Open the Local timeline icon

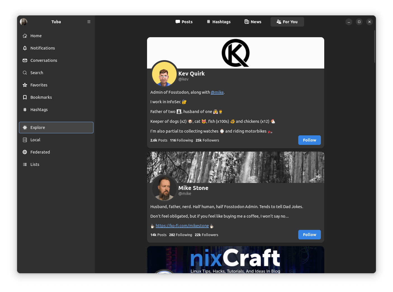tap(25, 140)
